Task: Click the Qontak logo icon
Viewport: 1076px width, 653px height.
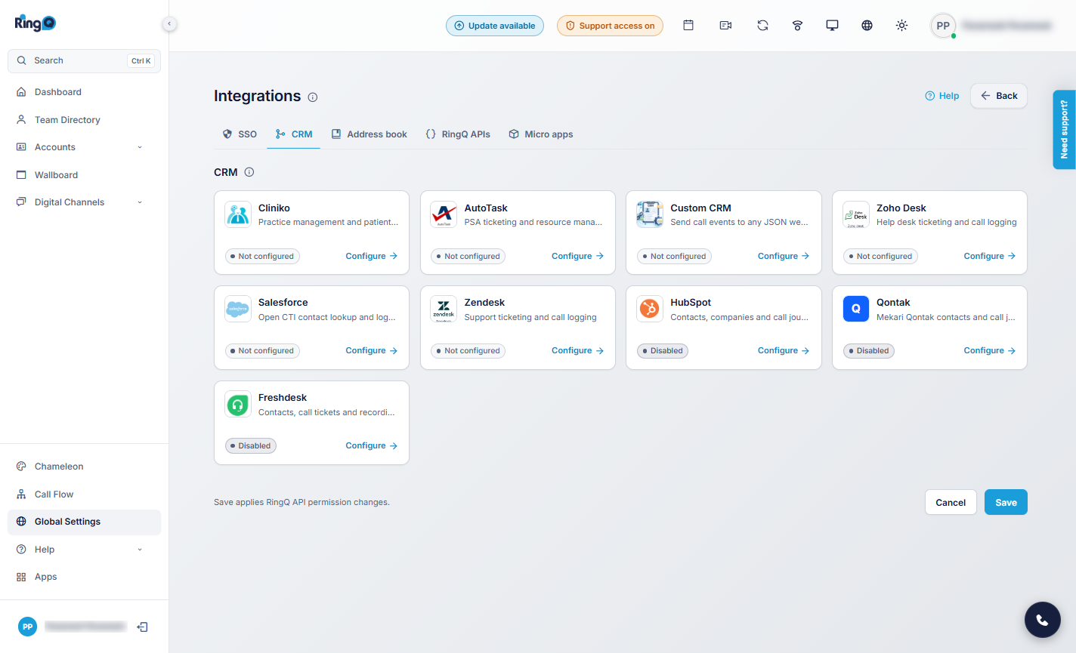Action: click(x=856, y=309)
